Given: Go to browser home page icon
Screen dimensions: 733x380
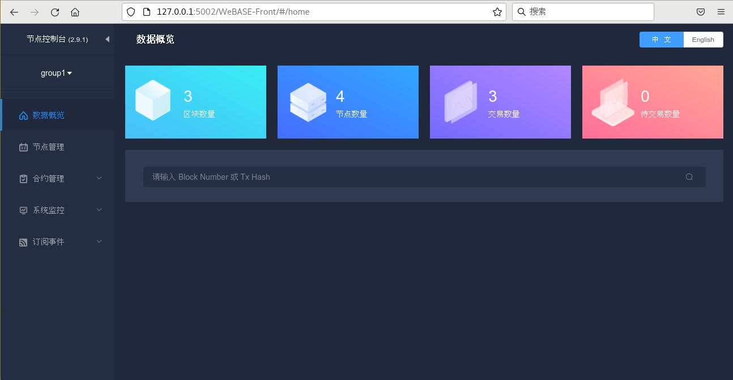Looking at the screenshot, I should point(75,12).
